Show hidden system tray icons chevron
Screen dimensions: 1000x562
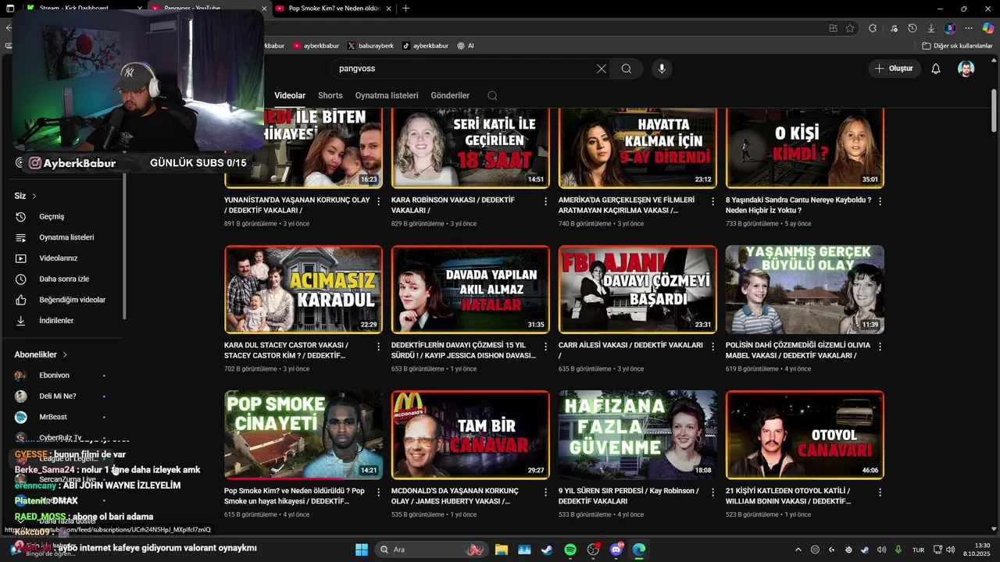[798, 550]
